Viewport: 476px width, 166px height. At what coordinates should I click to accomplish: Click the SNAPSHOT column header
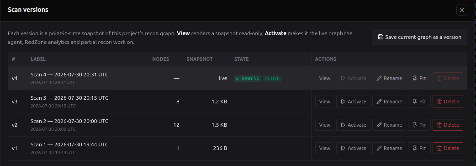tap(200, 59)
